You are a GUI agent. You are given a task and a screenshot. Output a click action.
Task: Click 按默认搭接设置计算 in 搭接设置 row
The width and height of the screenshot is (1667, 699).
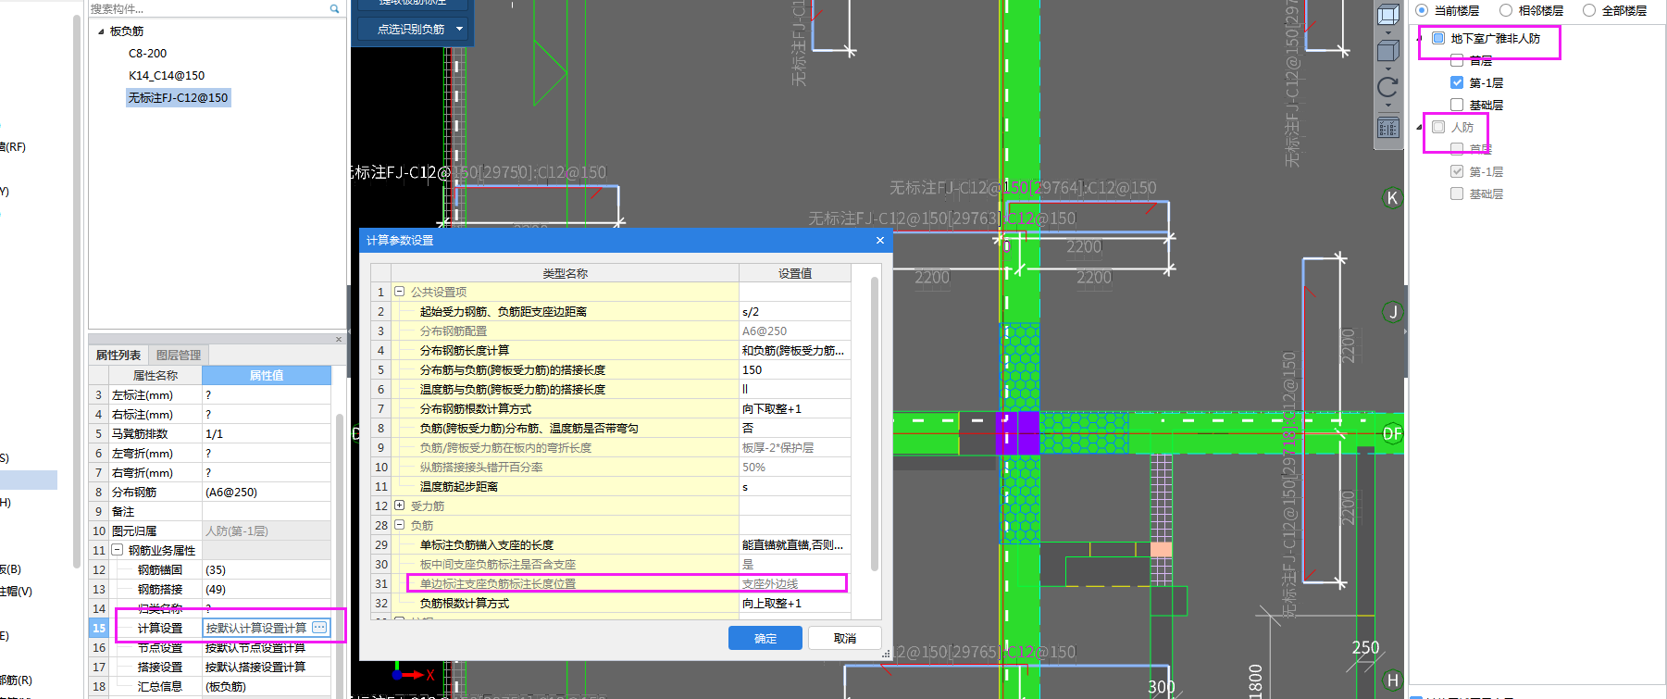point(267,667)
